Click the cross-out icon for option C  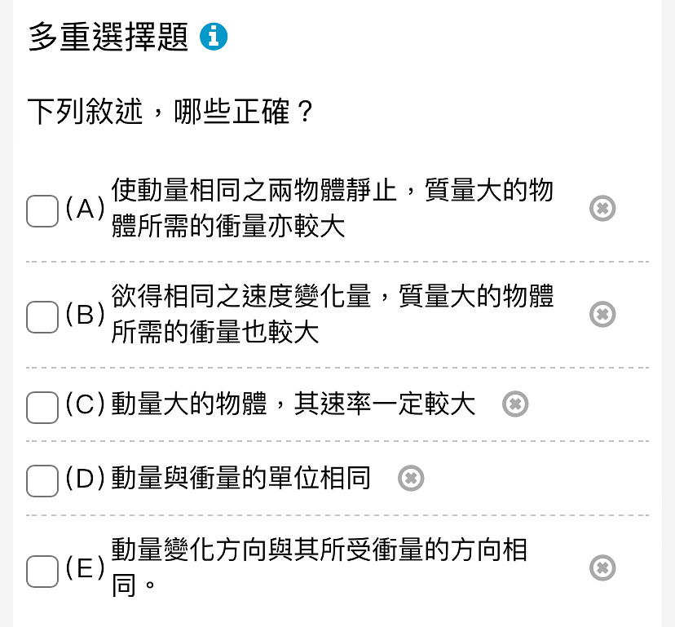[x=515, y=404]
